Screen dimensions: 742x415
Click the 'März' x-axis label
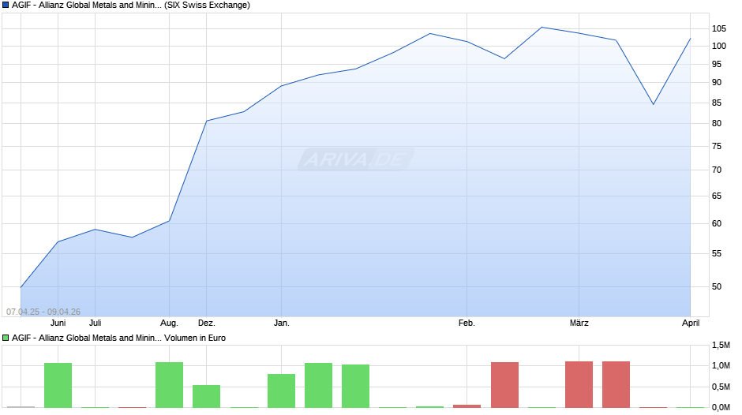click(x=579, y=323)
